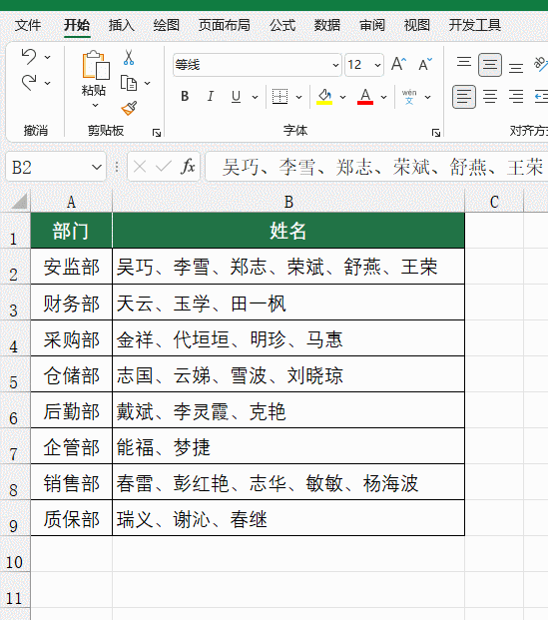Click in the formula bar text
548x620 pixels.
pos(382,167)
